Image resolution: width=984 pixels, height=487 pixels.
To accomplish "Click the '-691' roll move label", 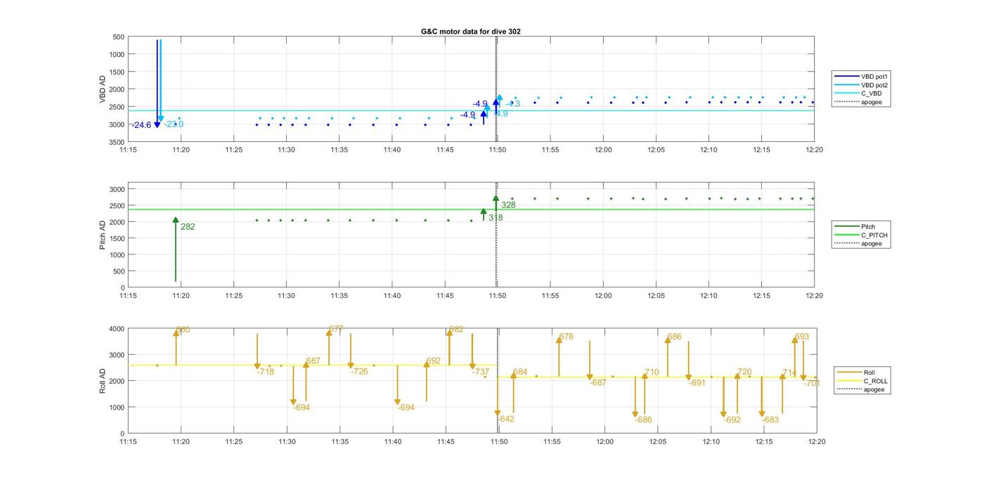I will click(x=697, y=384).
